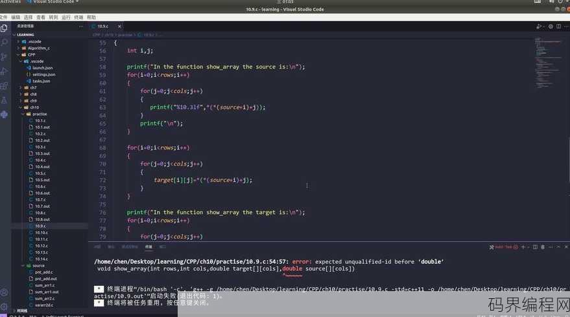
Task: Click the code minimap preview
Action: (x=548, y=62)
